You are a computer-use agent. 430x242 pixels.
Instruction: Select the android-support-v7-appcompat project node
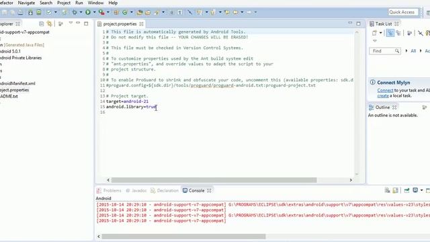25,32
